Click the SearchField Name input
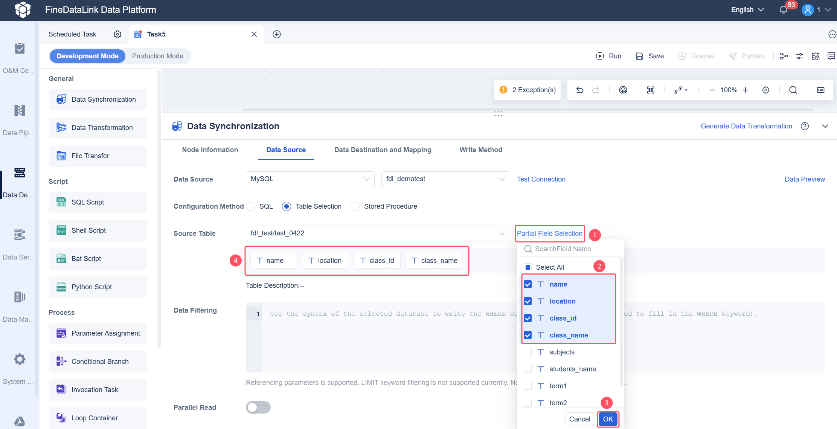837x429 pixels. 570,249
